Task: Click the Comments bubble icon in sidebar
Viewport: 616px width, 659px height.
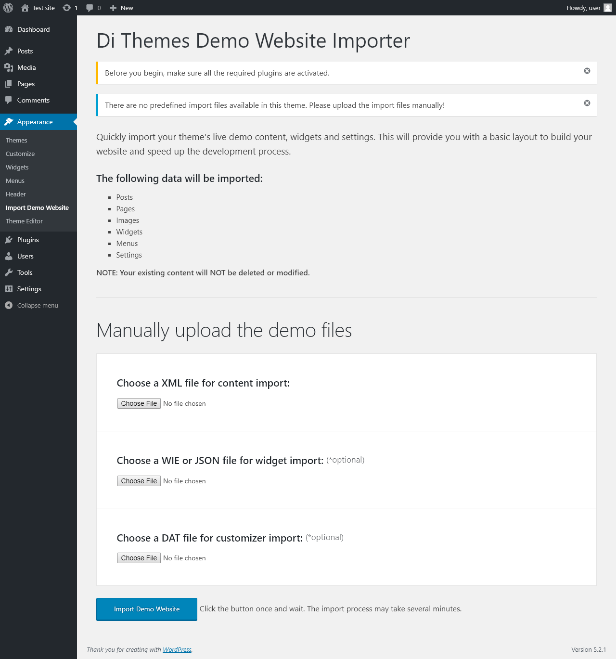Action: tap(9, 100)
